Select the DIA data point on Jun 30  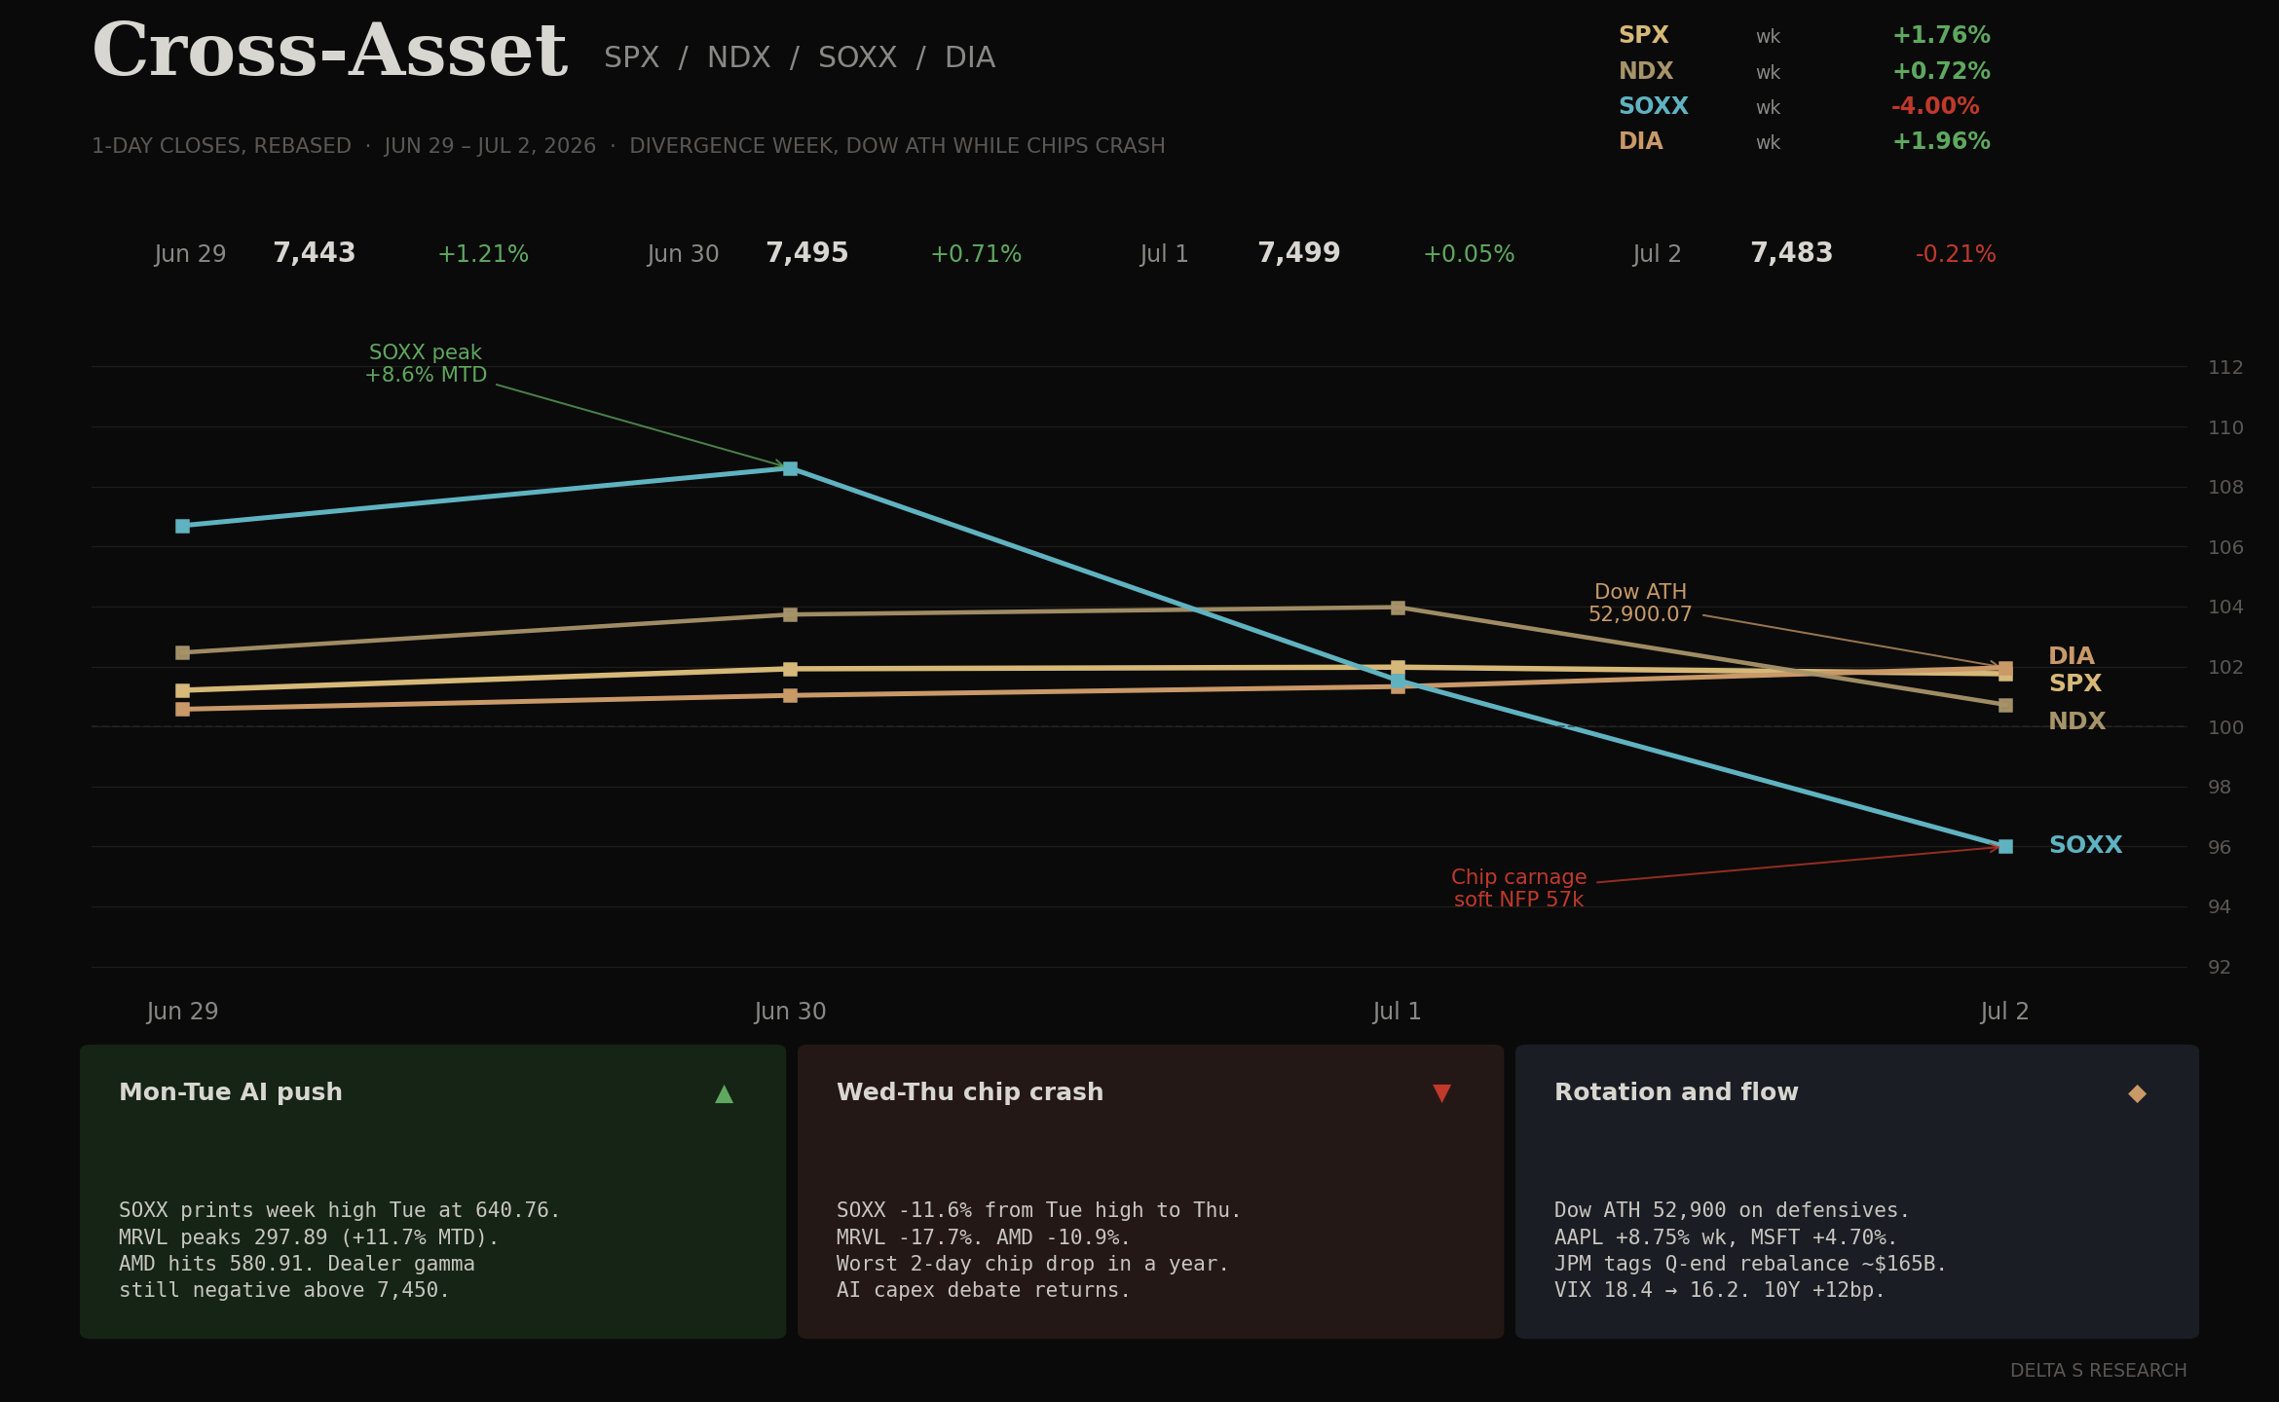click(x=790, y=695)
